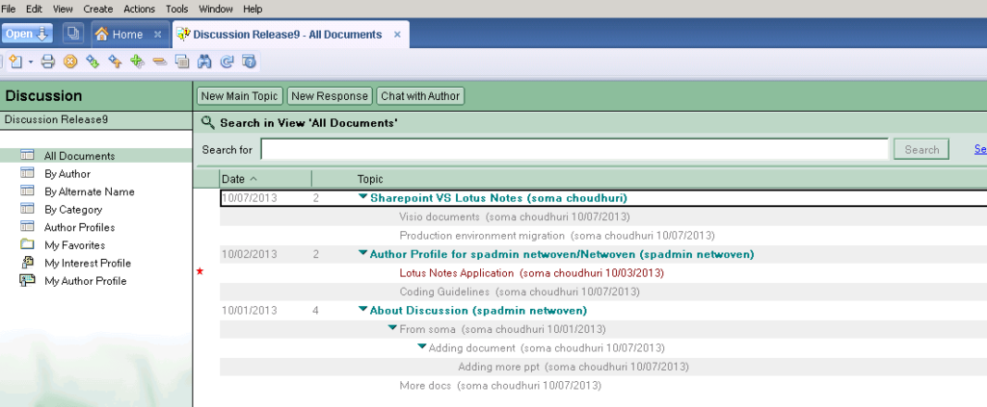Screen dimensions: 987x407
Task: Select the Production environment migration response
Action: [x=556, y=236]
